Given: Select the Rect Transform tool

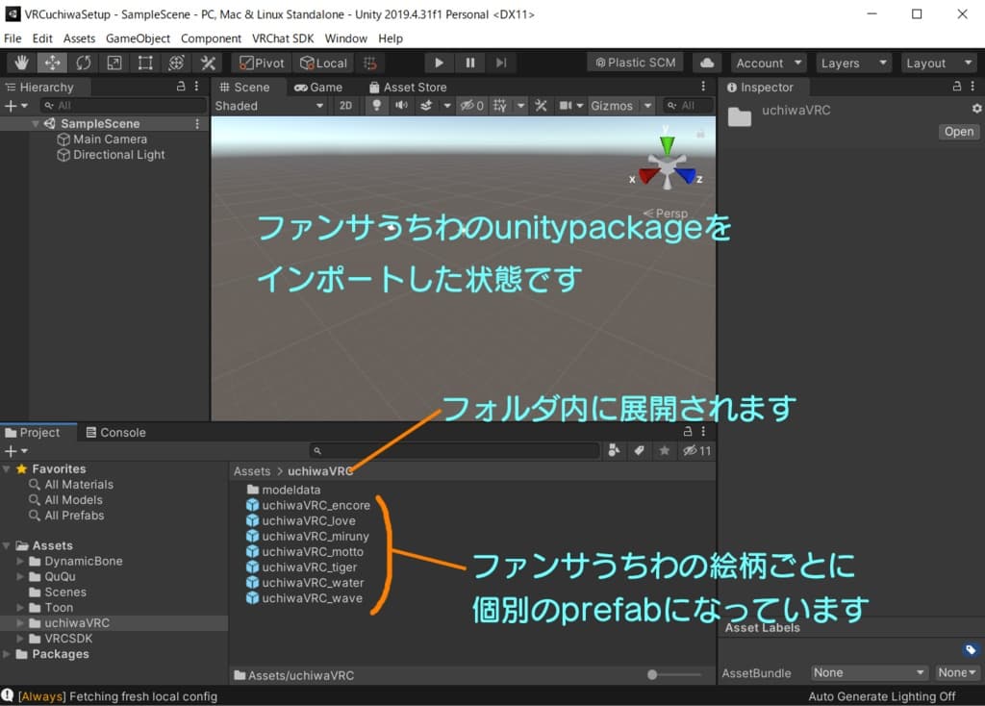Looking at the screenshot, I should tap(145, 63).
